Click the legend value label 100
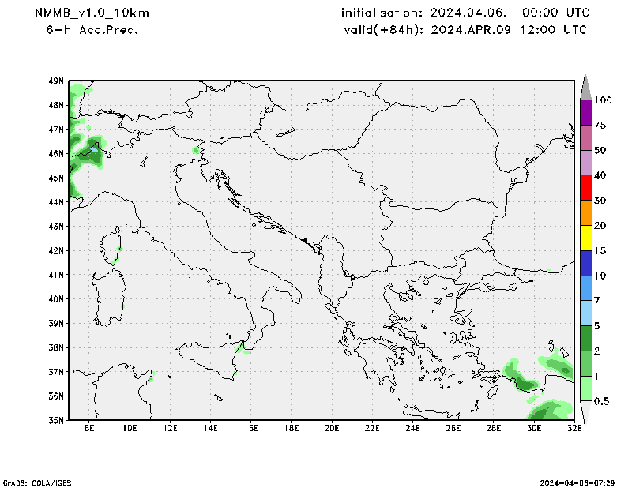 click(604, 100)
